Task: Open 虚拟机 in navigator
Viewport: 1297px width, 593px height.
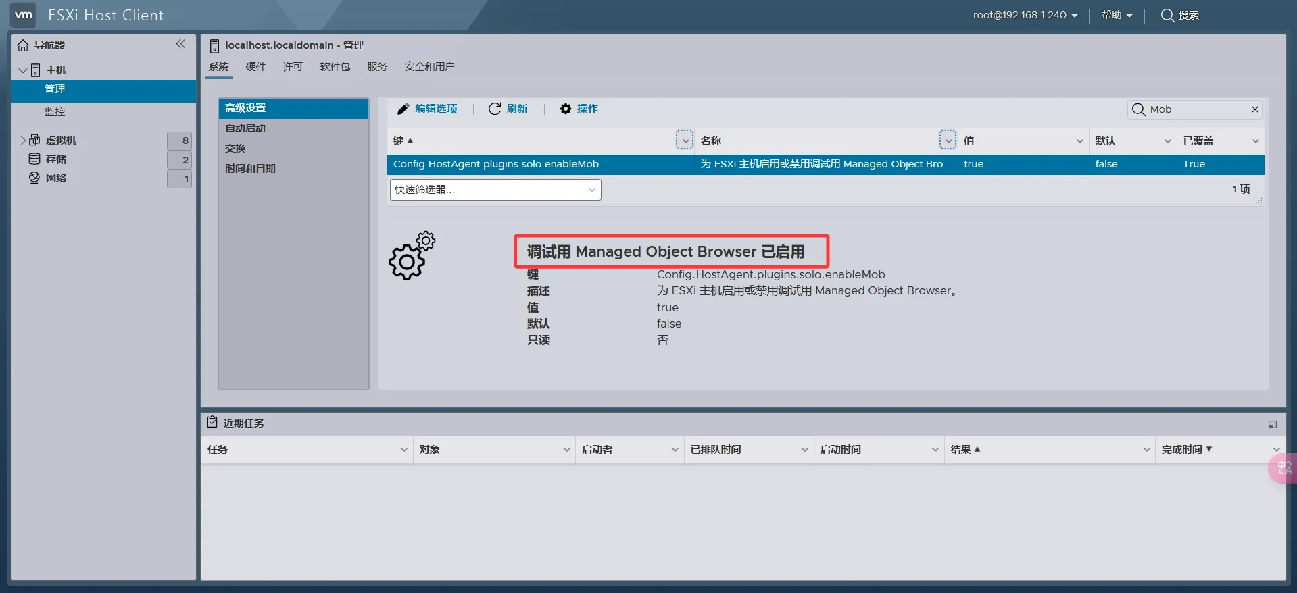Action: click(x=61, y=140)
